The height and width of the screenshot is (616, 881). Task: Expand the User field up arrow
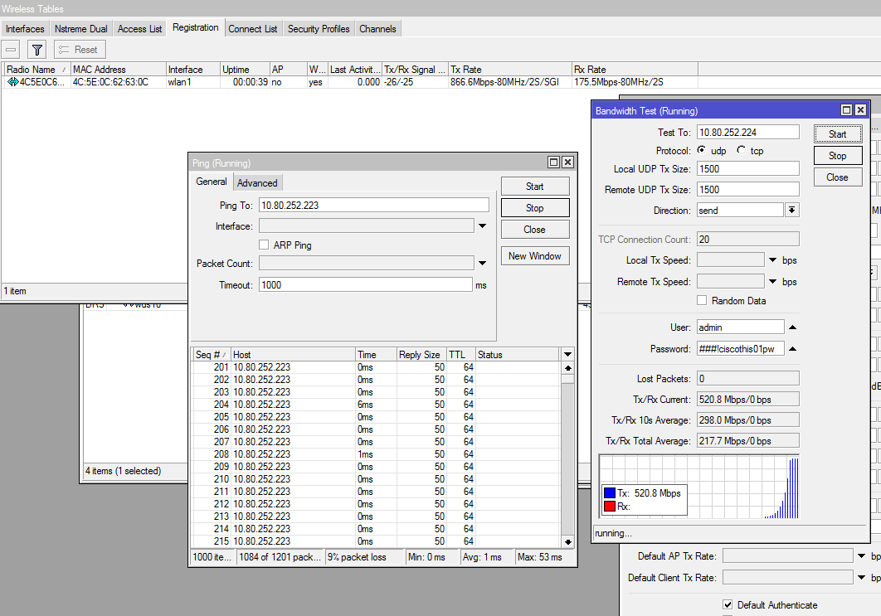coord(792,327)
